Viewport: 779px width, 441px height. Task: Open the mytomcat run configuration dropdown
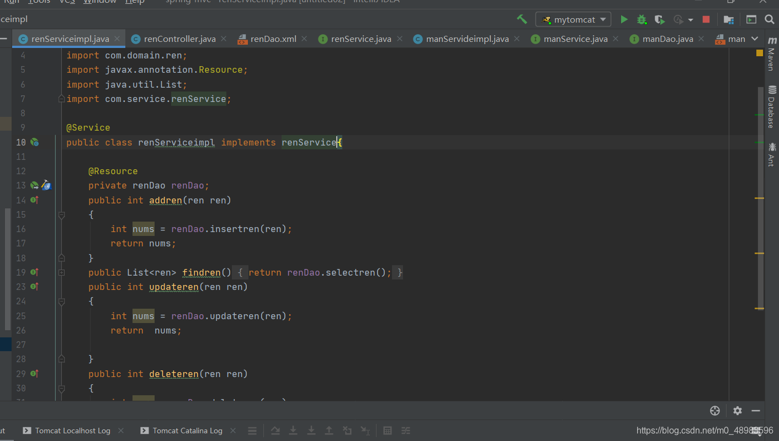pos(573,19)
